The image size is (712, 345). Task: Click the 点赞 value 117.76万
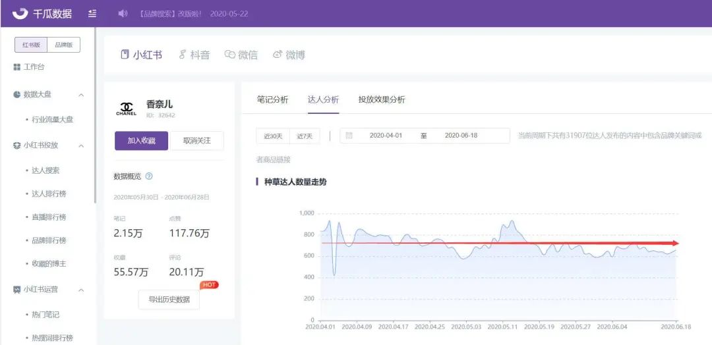point(189,234)
